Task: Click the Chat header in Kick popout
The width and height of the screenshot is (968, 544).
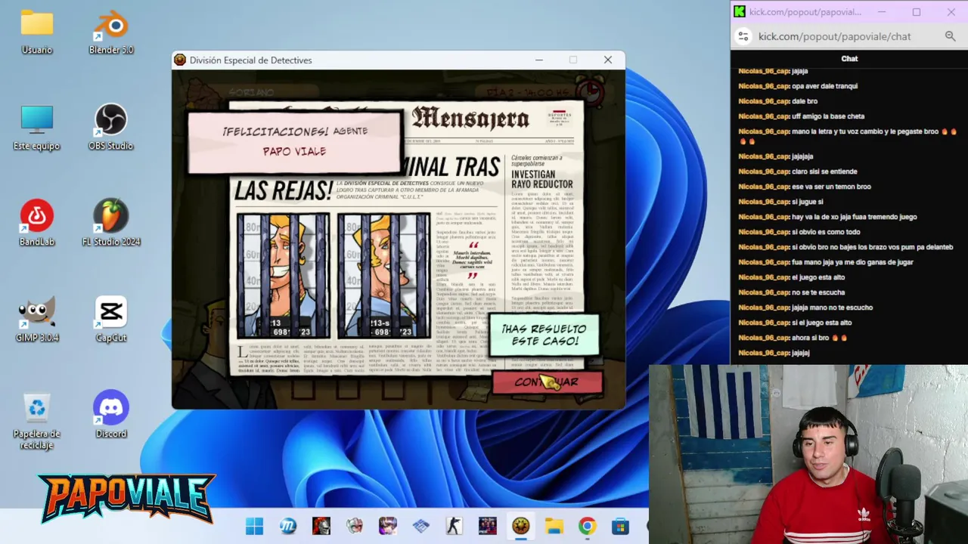Action: (x=849, y=58)
